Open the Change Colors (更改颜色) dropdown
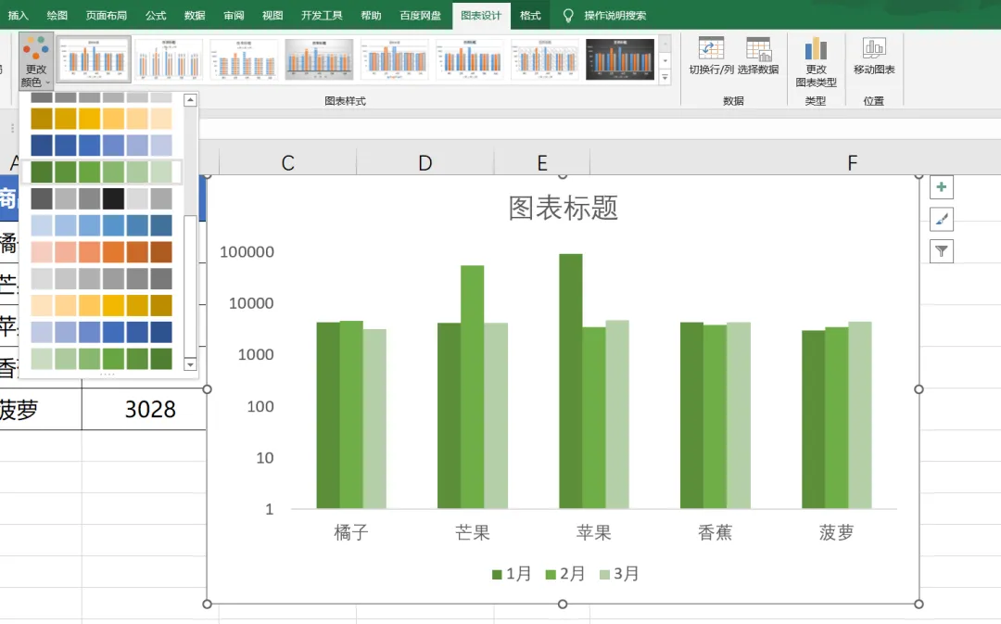 (x=36, y=60)
